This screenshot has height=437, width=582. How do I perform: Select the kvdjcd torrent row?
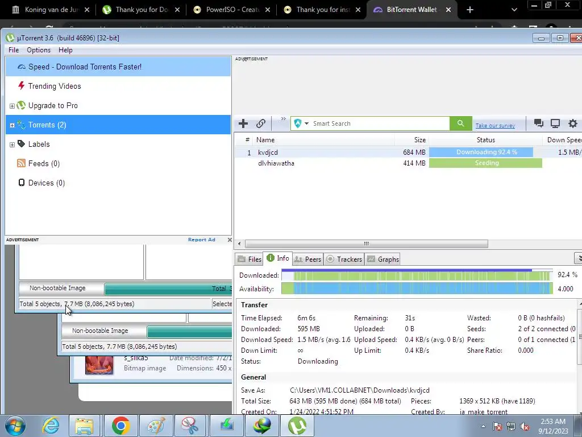(408, 152)
